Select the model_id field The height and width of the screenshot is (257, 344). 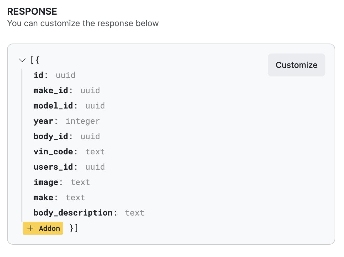coord(53,106)
